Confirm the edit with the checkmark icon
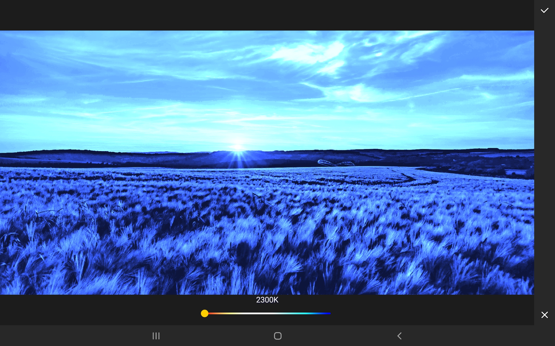The height and width of the screenshot is (346, 555). click(x=544, y=10)
